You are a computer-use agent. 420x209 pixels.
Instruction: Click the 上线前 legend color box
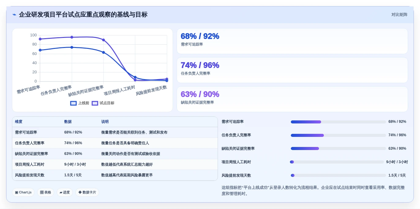73,103
